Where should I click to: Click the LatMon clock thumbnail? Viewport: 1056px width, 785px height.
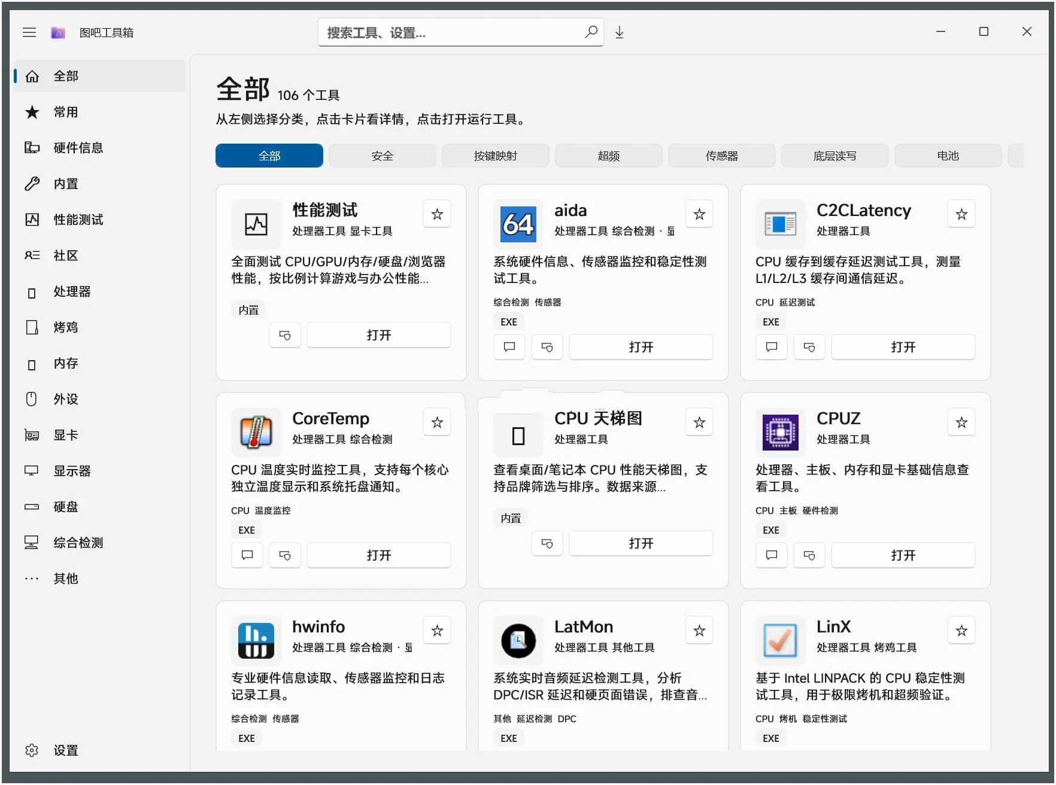518,641
